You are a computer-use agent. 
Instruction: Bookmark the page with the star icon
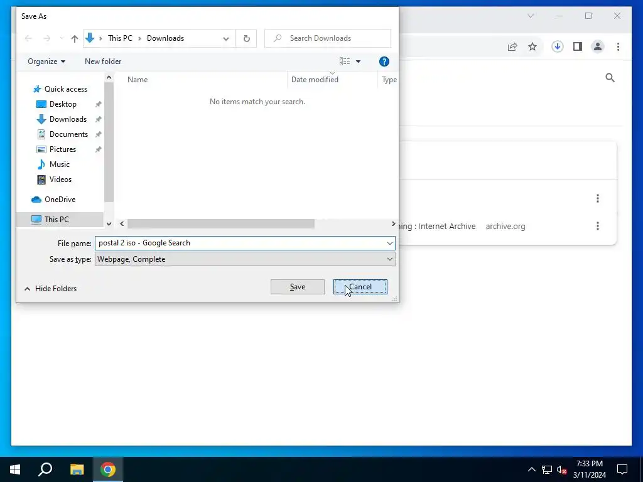click(x=532, y=46)
